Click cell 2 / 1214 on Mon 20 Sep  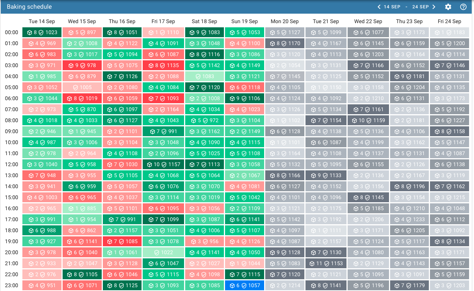[x=285, y=286]
